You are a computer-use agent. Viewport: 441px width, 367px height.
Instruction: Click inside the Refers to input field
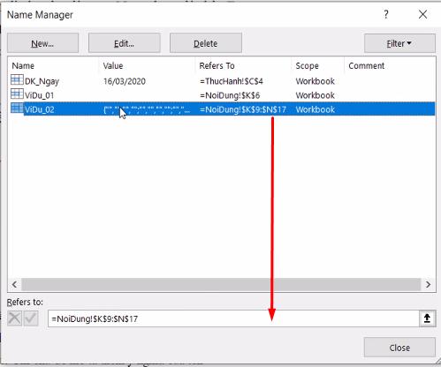233,318
